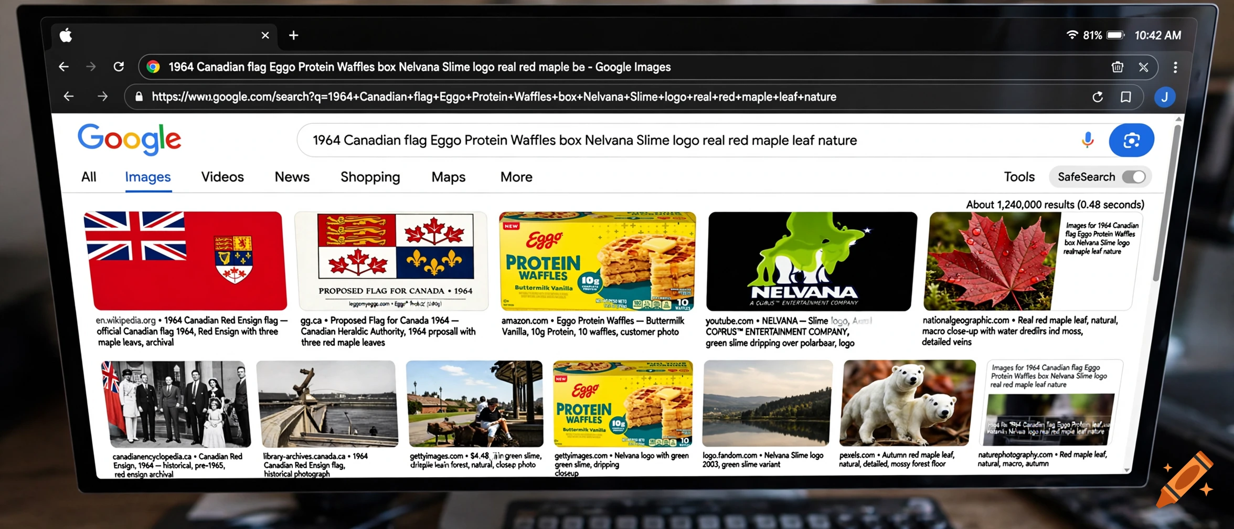
Task: Go forward using address-row forward arrow
Action: pyautogui.click(x=103, y=96)
